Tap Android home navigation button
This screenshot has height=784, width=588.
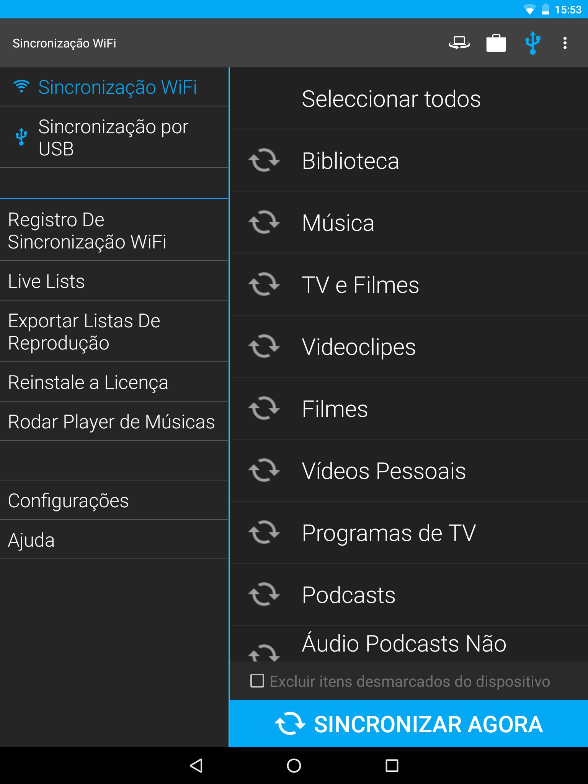click(x=294, y=766)
